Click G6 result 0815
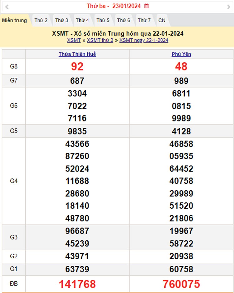The image size is (234, 293). (181, 106)
